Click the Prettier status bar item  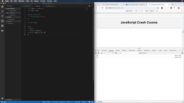[x=84, y=102]
